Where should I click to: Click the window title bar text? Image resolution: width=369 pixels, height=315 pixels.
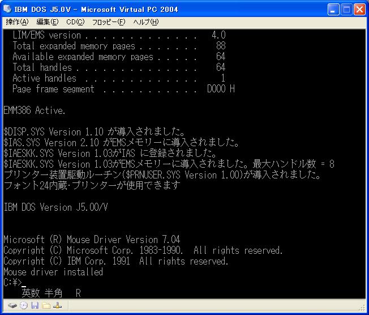[x=96, y=10]
